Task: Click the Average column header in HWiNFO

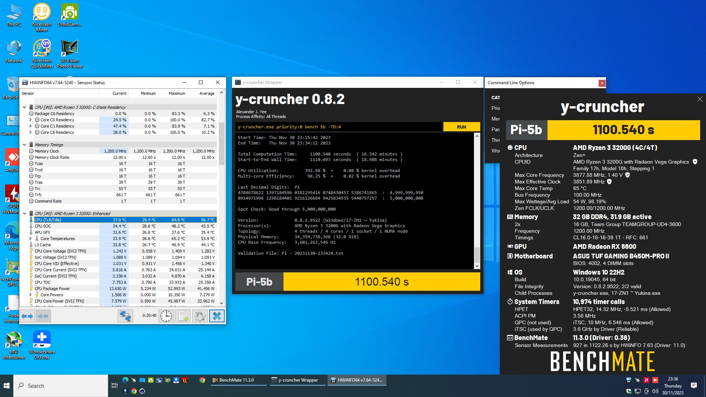Action: point(202,93)
